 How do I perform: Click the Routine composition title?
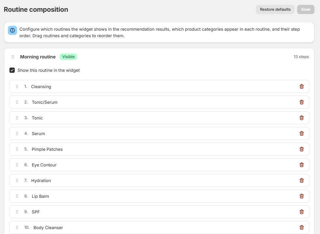[36, 9]
